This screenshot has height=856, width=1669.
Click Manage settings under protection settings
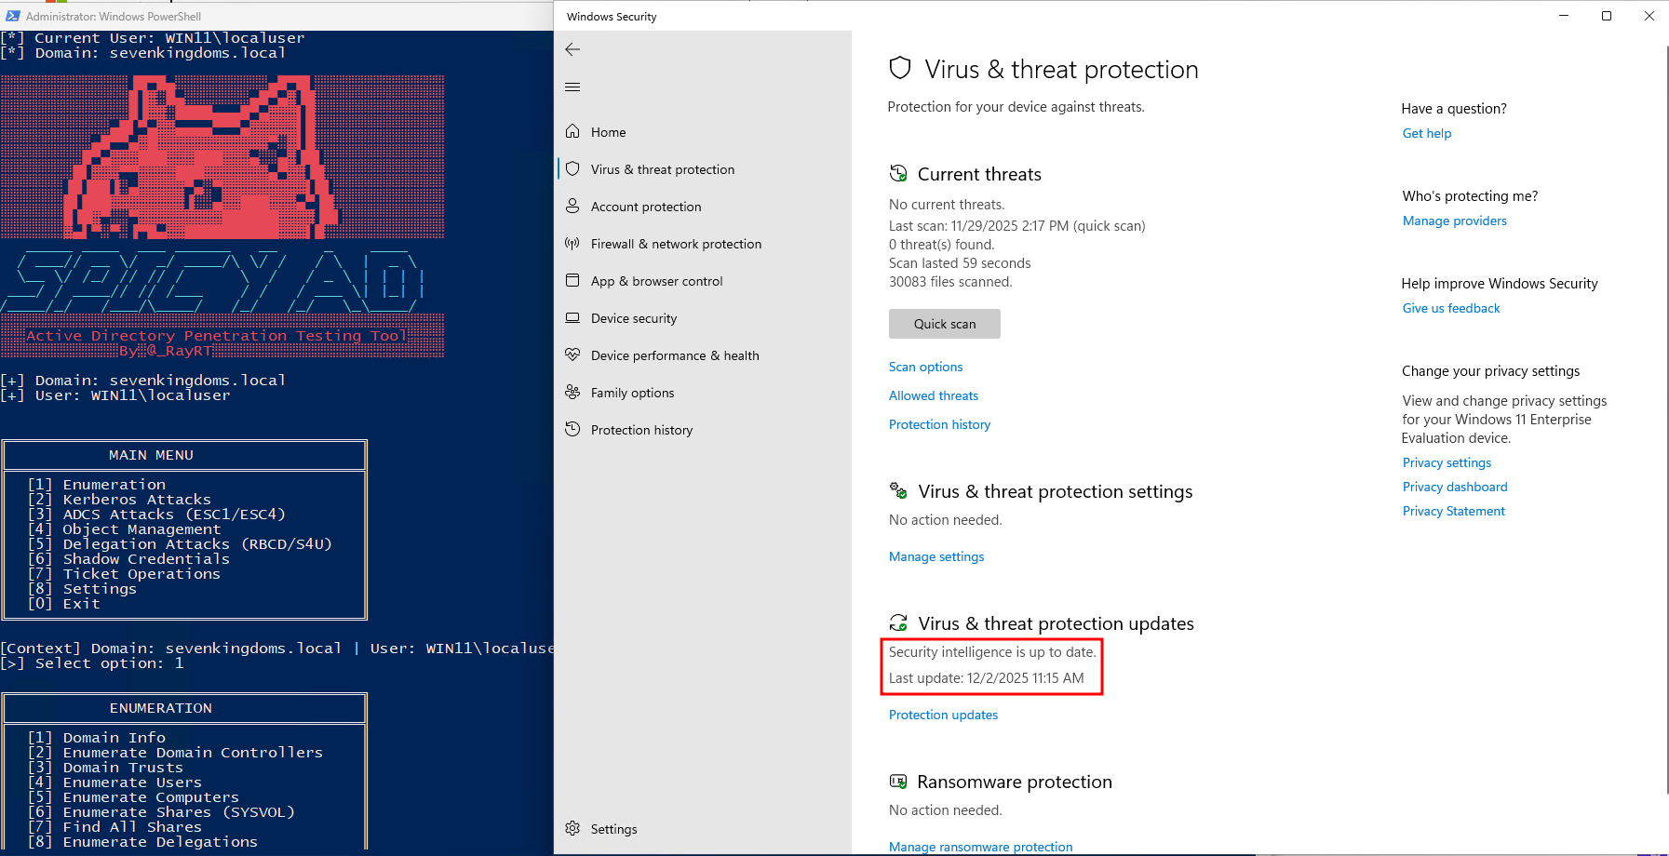point(935,556)
